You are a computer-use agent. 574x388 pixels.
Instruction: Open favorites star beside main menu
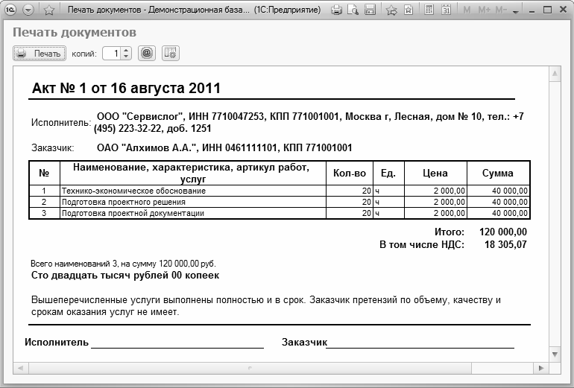pos(48,10)
